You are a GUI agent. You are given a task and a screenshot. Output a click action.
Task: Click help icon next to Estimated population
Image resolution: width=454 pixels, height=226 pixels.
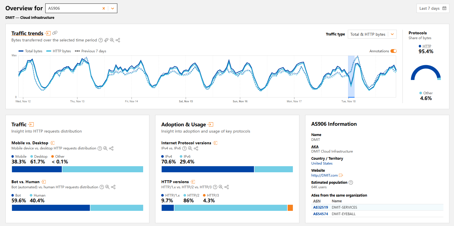351,183
